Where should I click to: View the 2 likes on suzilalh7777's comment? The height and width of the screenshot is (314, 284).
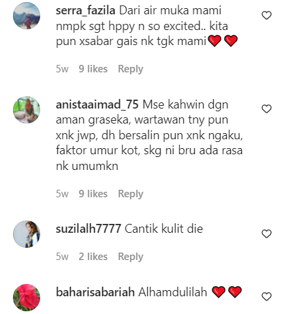93,257
